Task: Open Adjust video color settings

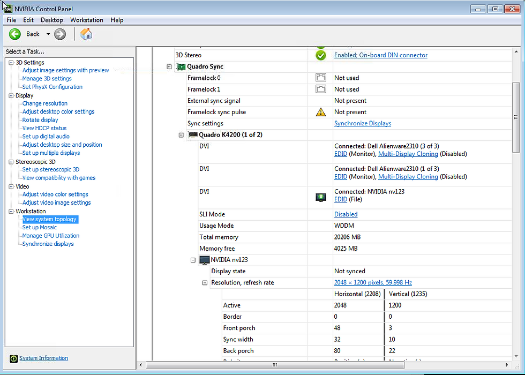Action: click(55, 194)
